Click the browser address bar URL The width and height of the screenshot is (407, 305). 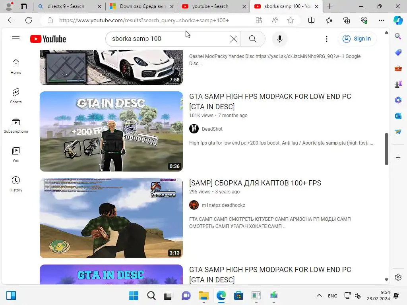(x=144, y=20)
